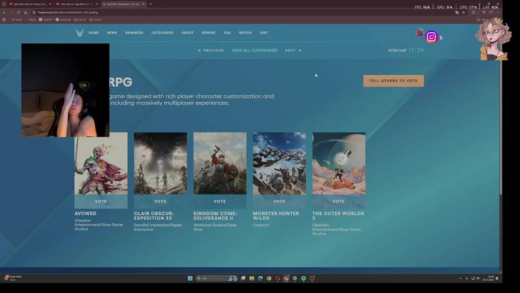The width and height of the screenshot is (520, 293).
Task: Open Settings gear in the taskbar
Action: 295,278
